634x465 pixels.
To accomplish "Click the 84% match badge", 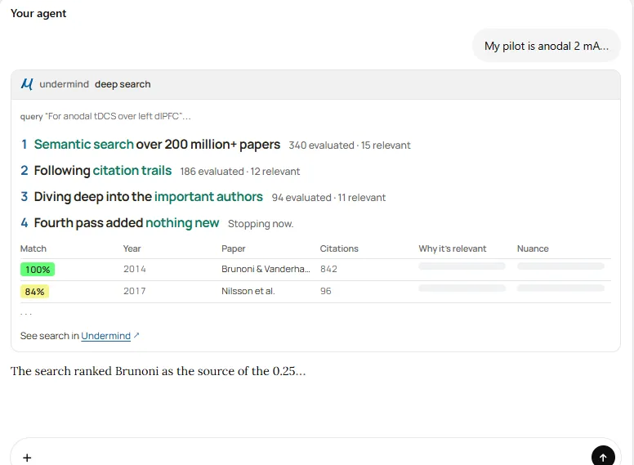I will coord(35,292).
